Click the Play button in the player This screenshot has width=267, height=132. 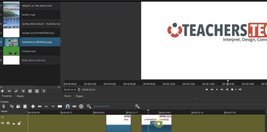pos(217,89)
